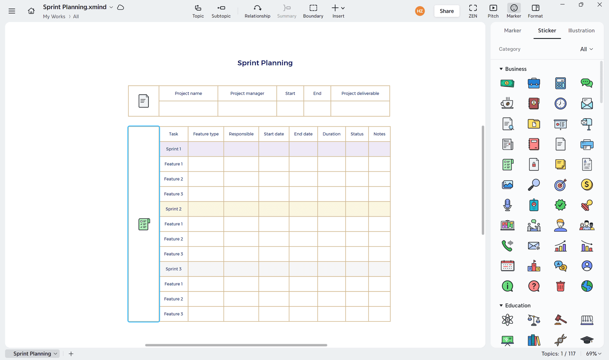The width and height of the screenshot is (609, 360).
Task: Open Pitch presentation mode
Action: click(493, 11)
